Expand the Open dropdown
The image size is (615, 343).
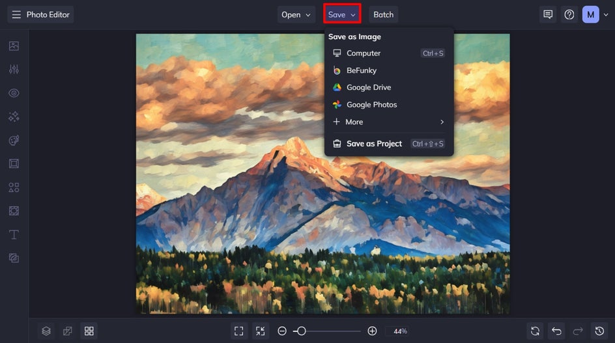296,14
